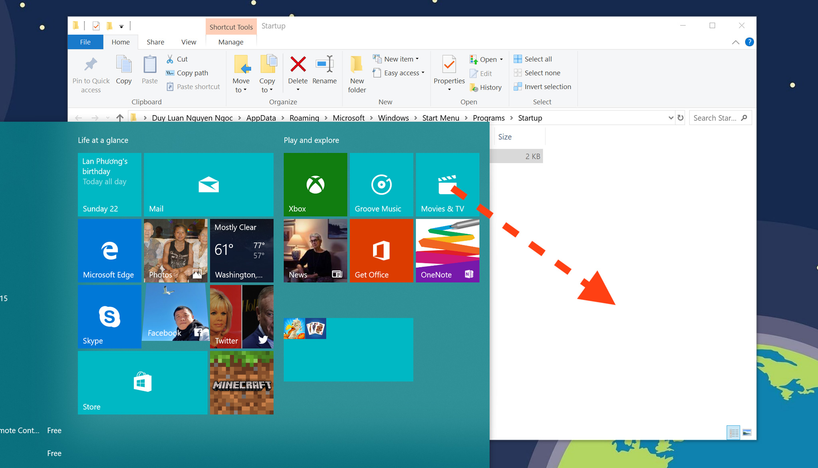Click the Edit command

(481, 73)
